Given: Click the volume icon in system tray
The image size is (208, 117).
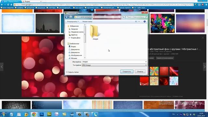Looking at the screenshot, I should [x=191, y=114].
